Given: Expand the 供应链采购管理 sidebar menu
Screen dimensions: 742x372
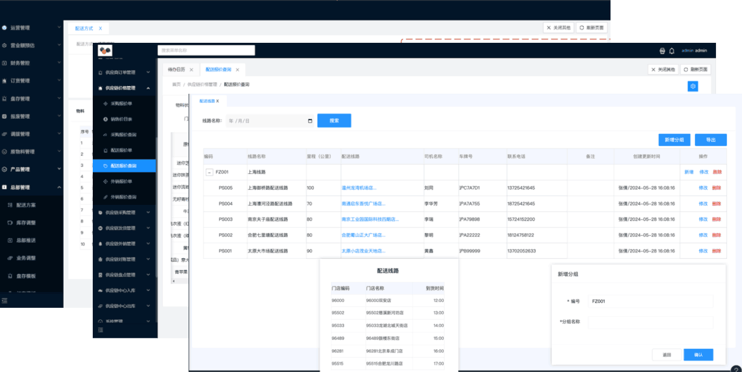Looking at the screenshot, I should [148, 212].
